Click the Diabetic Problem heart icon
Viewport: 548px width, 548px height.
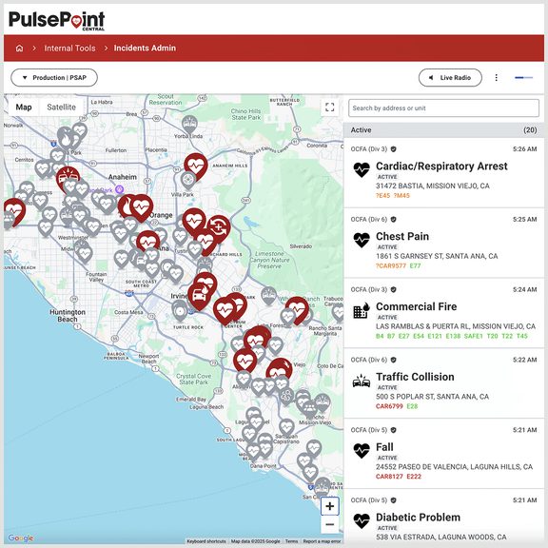362,521
